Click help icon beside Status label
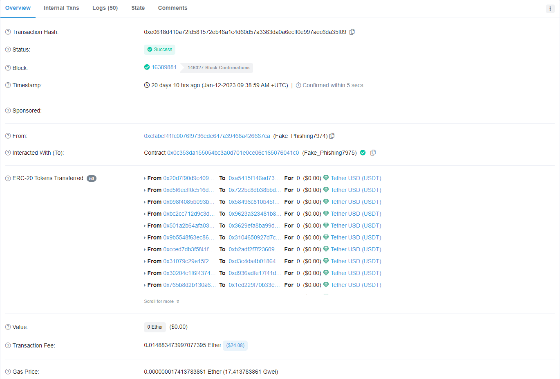Viewport: 560px width, 379px height. pos(8,50)
